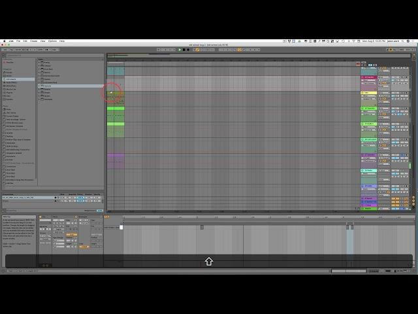Select the MIDI Effects browser category
Screen dimensions: 418x314
click(11, 86)
